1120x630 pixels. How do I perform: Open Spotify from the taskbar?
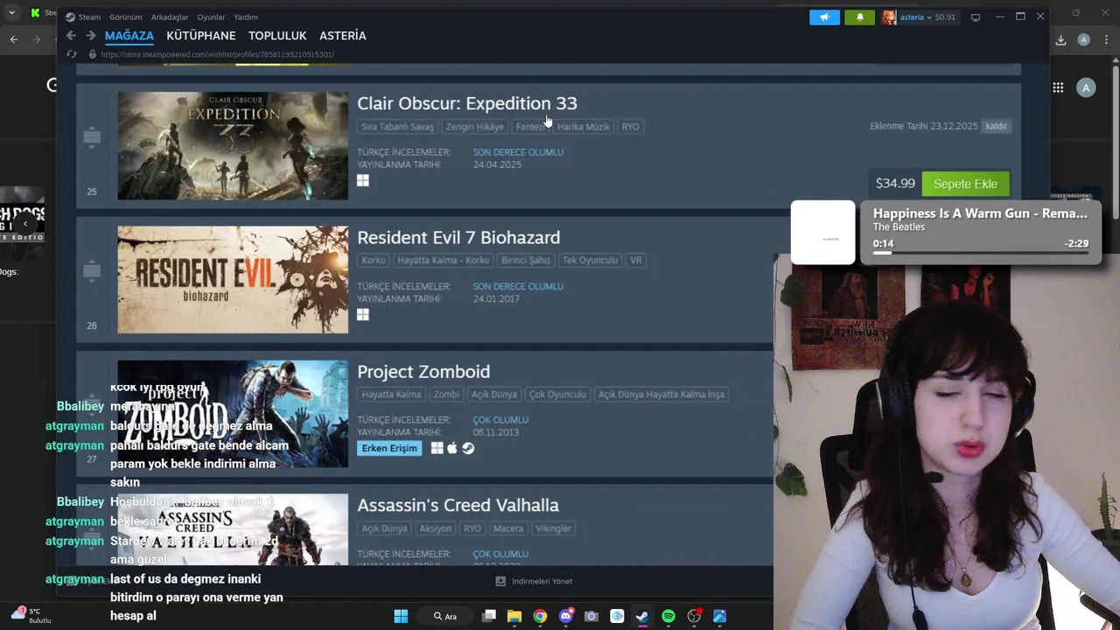[668, 616]
